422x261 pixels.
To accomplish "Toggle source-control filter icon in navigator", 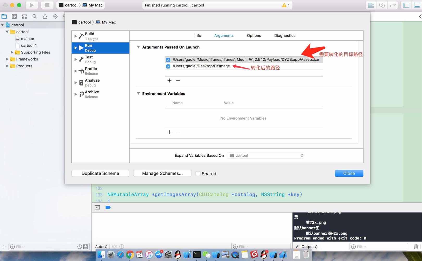I will coord(85,247).
